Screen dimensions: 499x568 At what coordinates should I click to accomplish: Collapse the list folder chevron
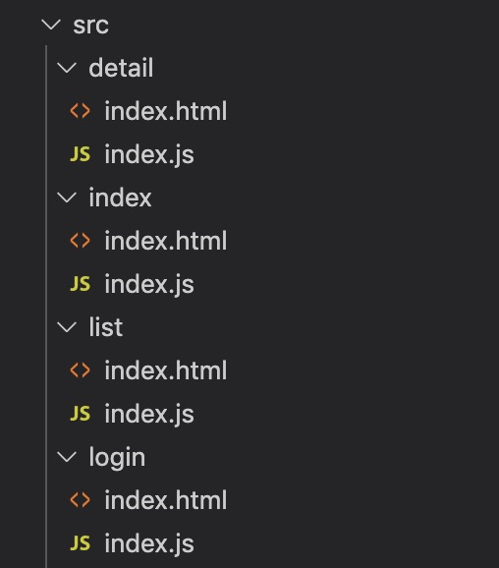67,327
